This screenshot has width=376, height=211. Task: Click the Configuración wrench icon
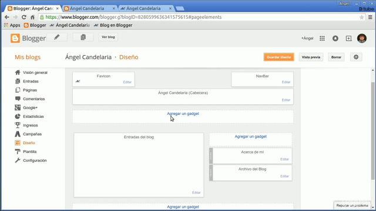click(x=18, y=160)
